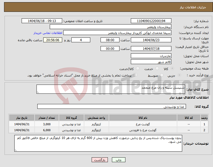Select the جزیی purchase type radio
The height and width of the screenshot is (167, 213).
click(179, 75)
